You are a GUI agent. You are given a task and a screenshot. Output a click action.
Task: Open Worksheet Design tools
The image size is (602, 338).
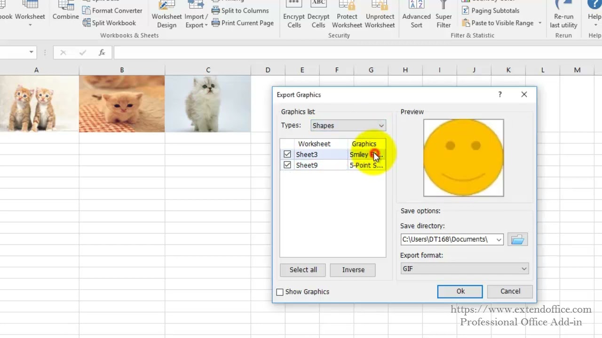coord(166,15)
